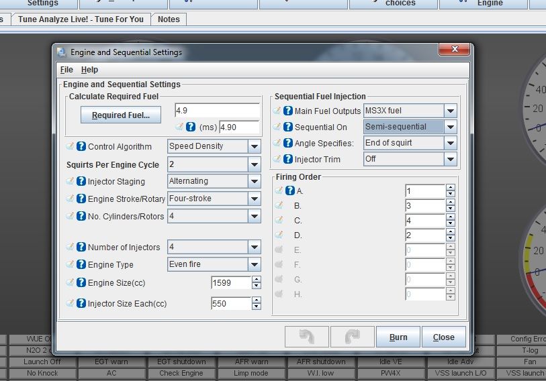
Task: Click the undo arrow button
Action: [x=306, y=337]
